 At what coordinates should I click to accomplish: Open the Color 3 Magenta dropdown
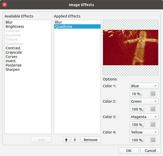point(144,117)
